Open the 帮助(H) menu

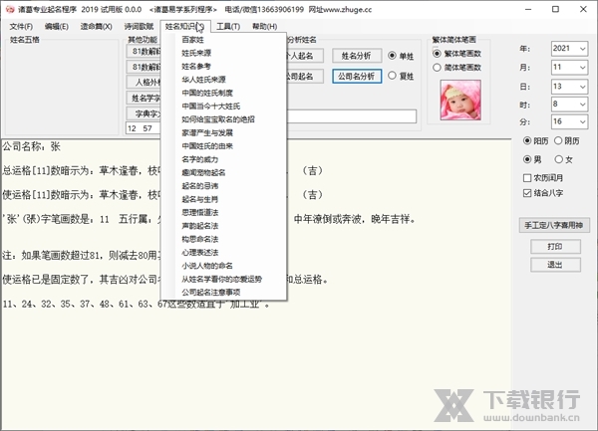(x=264, y=26)
